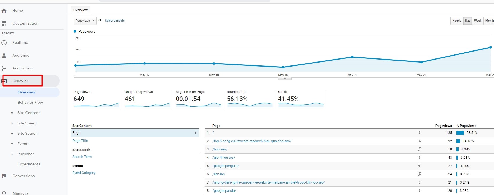Viewport: 494px width, 195px height.
Task: Open the Behavior Flow report
Action: click(30, 102)
